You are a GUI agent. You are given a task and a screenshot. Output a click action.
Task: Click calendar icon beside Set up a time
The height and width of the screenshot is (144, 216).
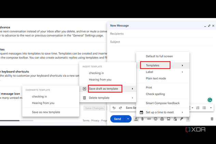tap(141, 112)
